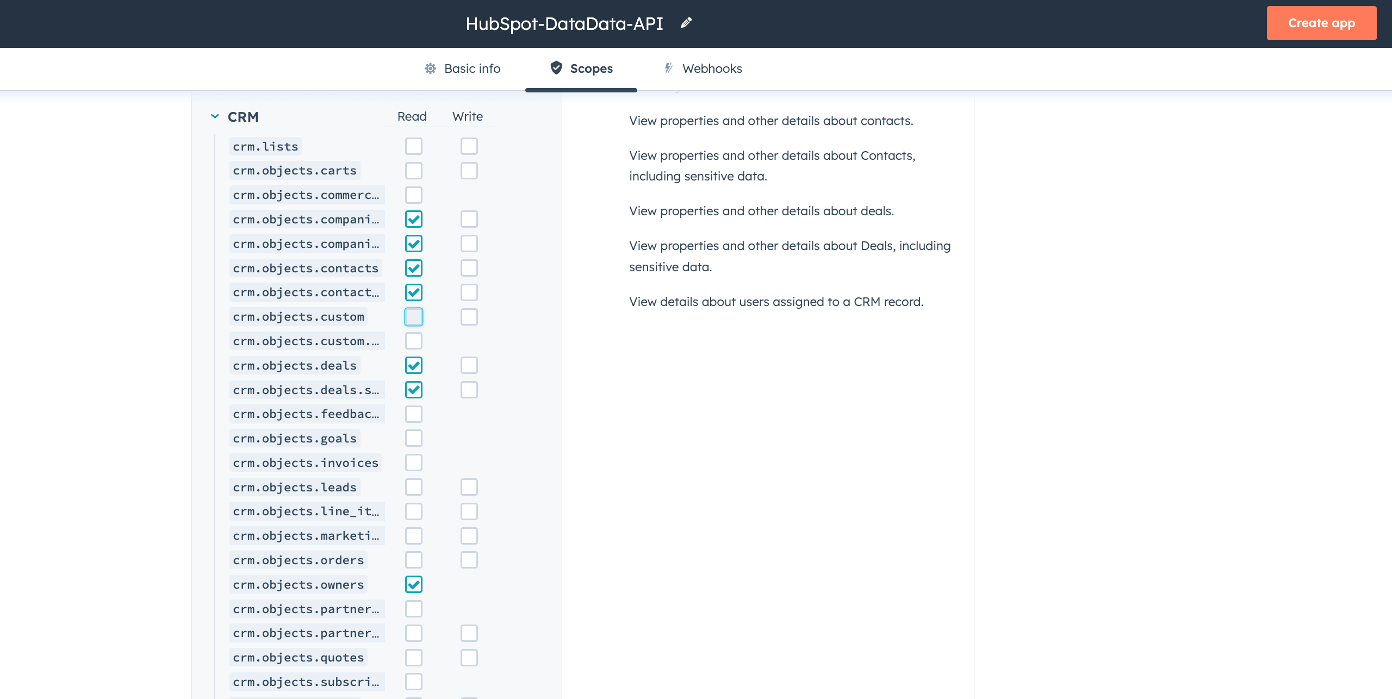The image size is (1392, 699).
Task: Enable Write access for crm.objects.carts
Action: coord(469,170)
